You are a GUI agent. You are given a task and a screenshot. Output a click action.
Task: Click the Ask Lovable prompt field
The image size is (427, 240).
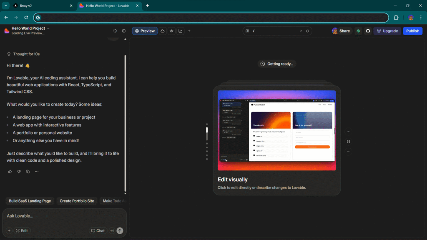pyautogui.click(x=63, y=216)
